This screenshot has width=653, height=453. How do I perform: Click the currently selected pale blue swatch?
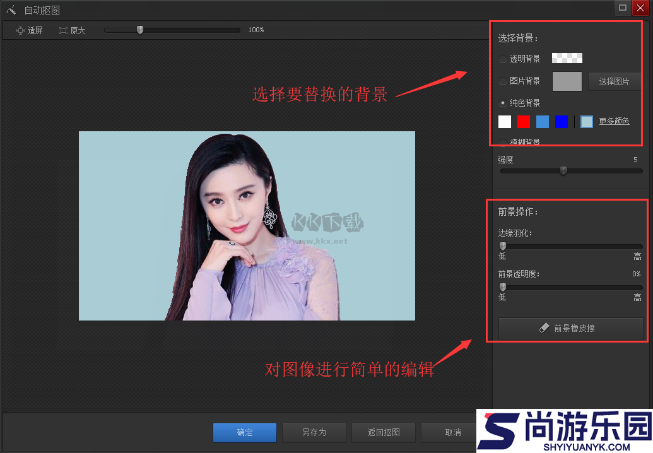point(586,122)
